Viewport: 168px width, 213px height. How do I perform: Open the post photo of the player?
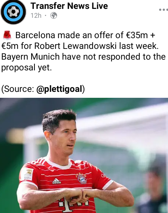tap(84, 156)
